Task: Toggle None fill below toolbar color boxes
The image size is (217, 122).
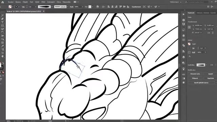Action: 3,72
